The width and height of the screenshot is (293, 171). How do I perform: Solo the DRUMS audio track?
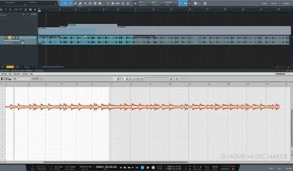coord(10,38)
